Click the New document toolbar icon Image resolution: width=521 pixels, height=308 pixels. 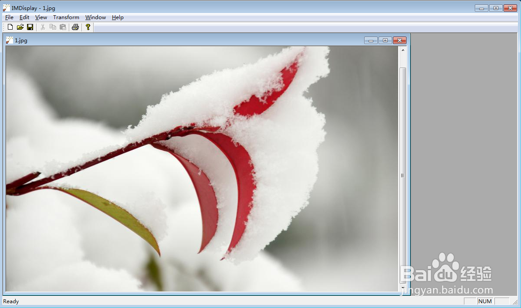[x=10, y=27]
